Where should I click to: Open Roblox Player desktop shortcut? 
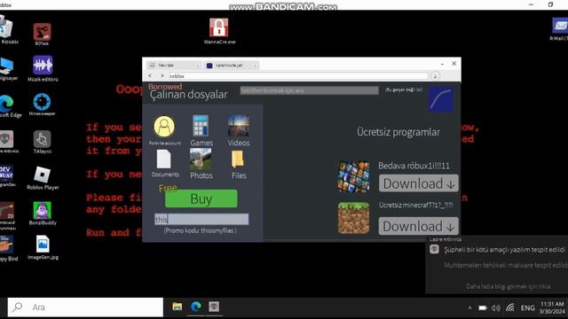tap(43, 175)
